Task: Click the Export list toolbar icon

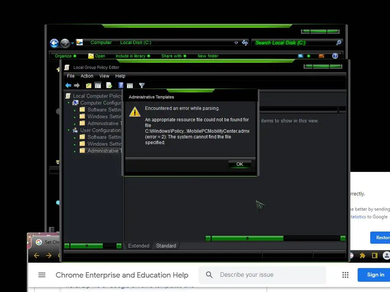Action: [x=109, y=86]
